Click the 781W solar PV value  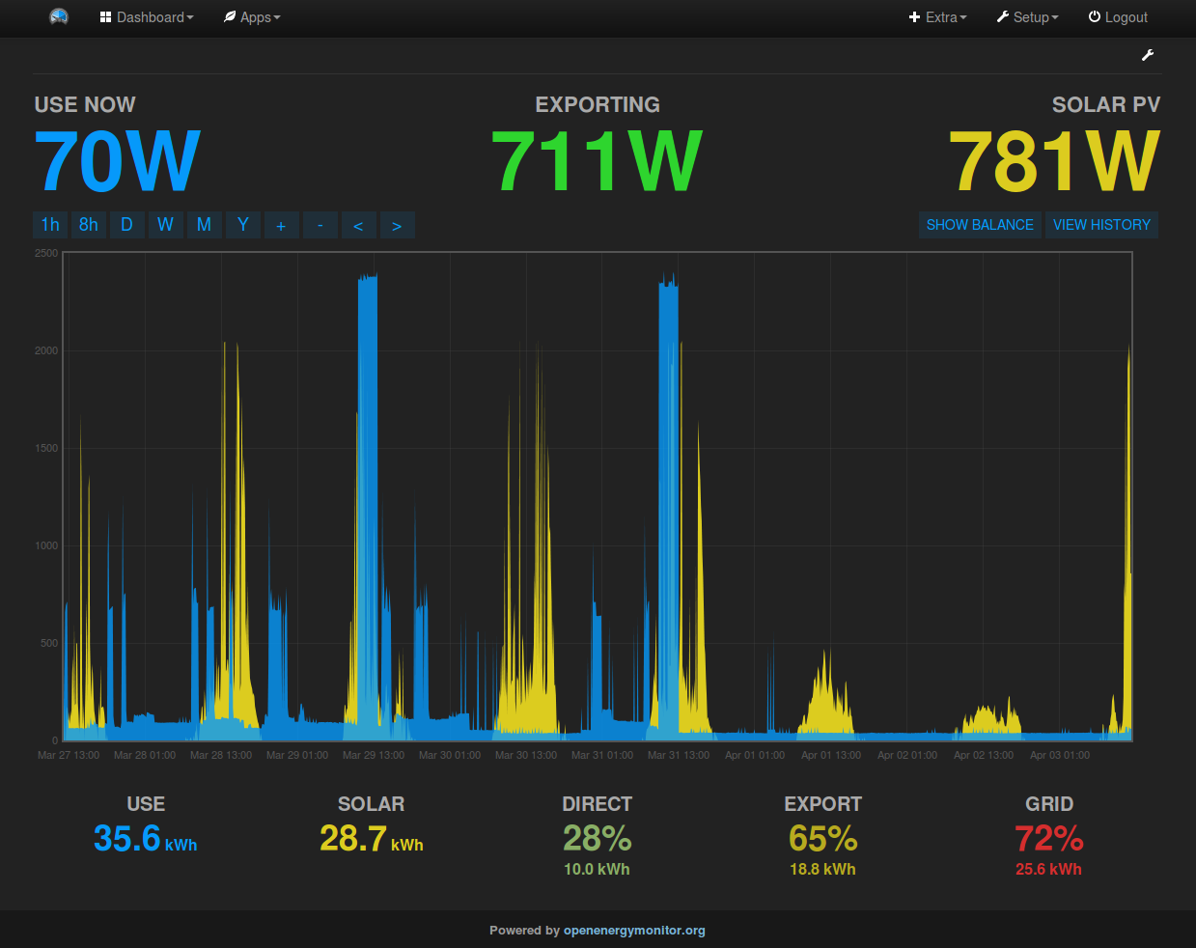[x=1054, y=161]
